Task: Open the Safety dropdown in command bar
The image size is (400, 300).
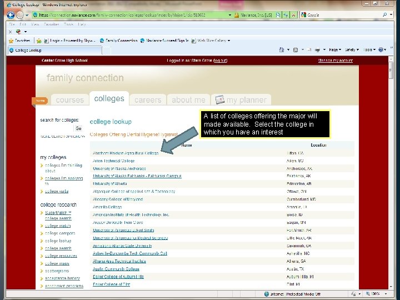Action: click(x=352, y=50)
